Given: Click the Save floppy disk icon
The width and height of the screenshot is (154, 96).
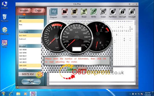Looking at the screenshot, I should 74,12.
